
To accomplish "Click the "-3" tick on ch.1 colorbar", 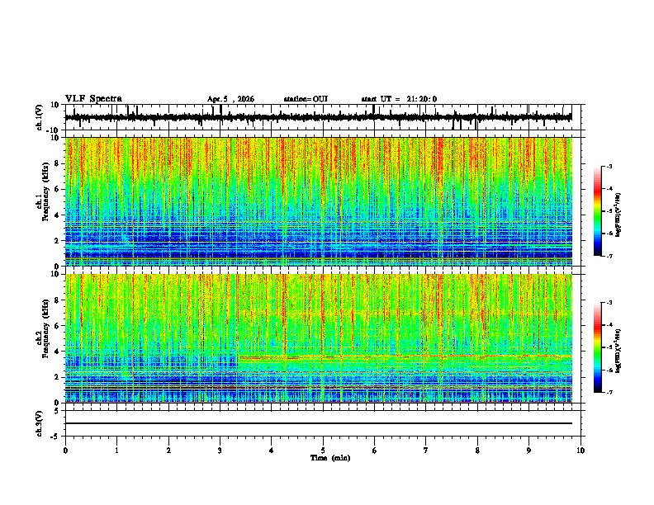I will (609, 167).
